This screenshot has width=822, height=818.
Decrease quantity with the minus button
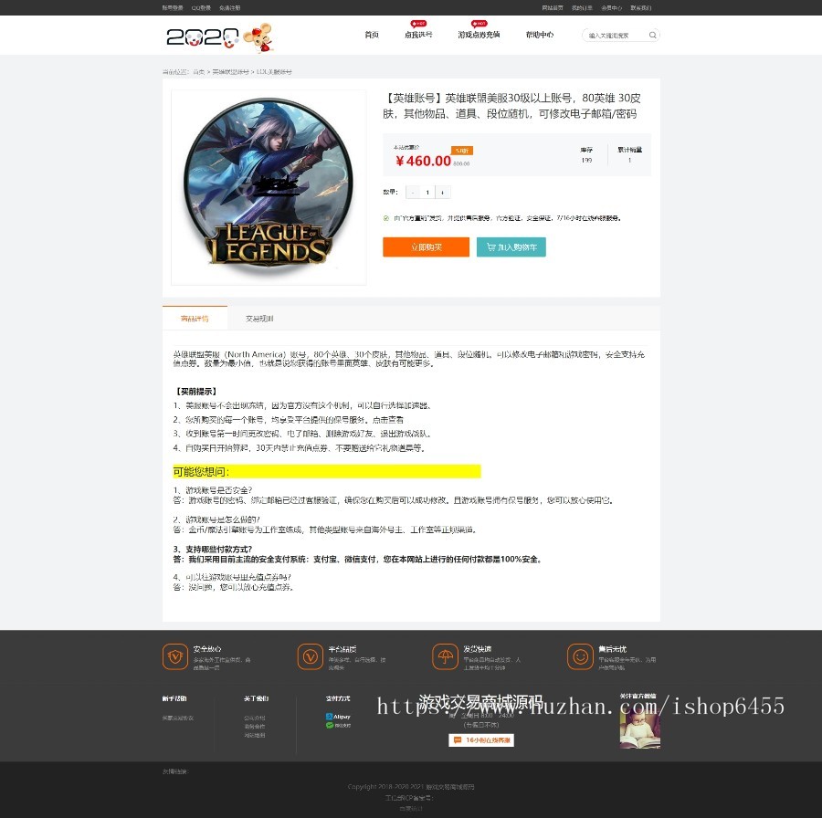click(x=412, y=193)
